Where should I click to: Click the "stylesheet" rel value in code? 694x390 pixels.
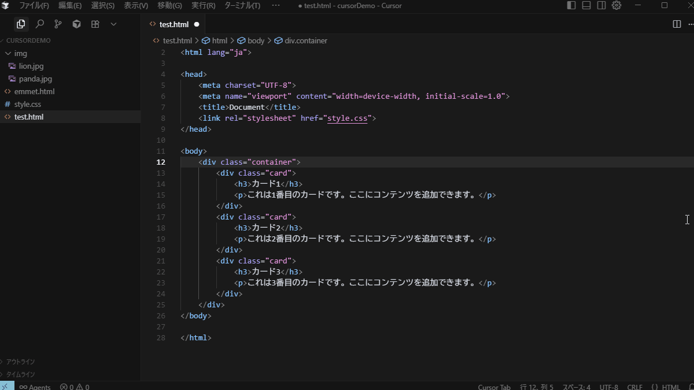point(270,118)
